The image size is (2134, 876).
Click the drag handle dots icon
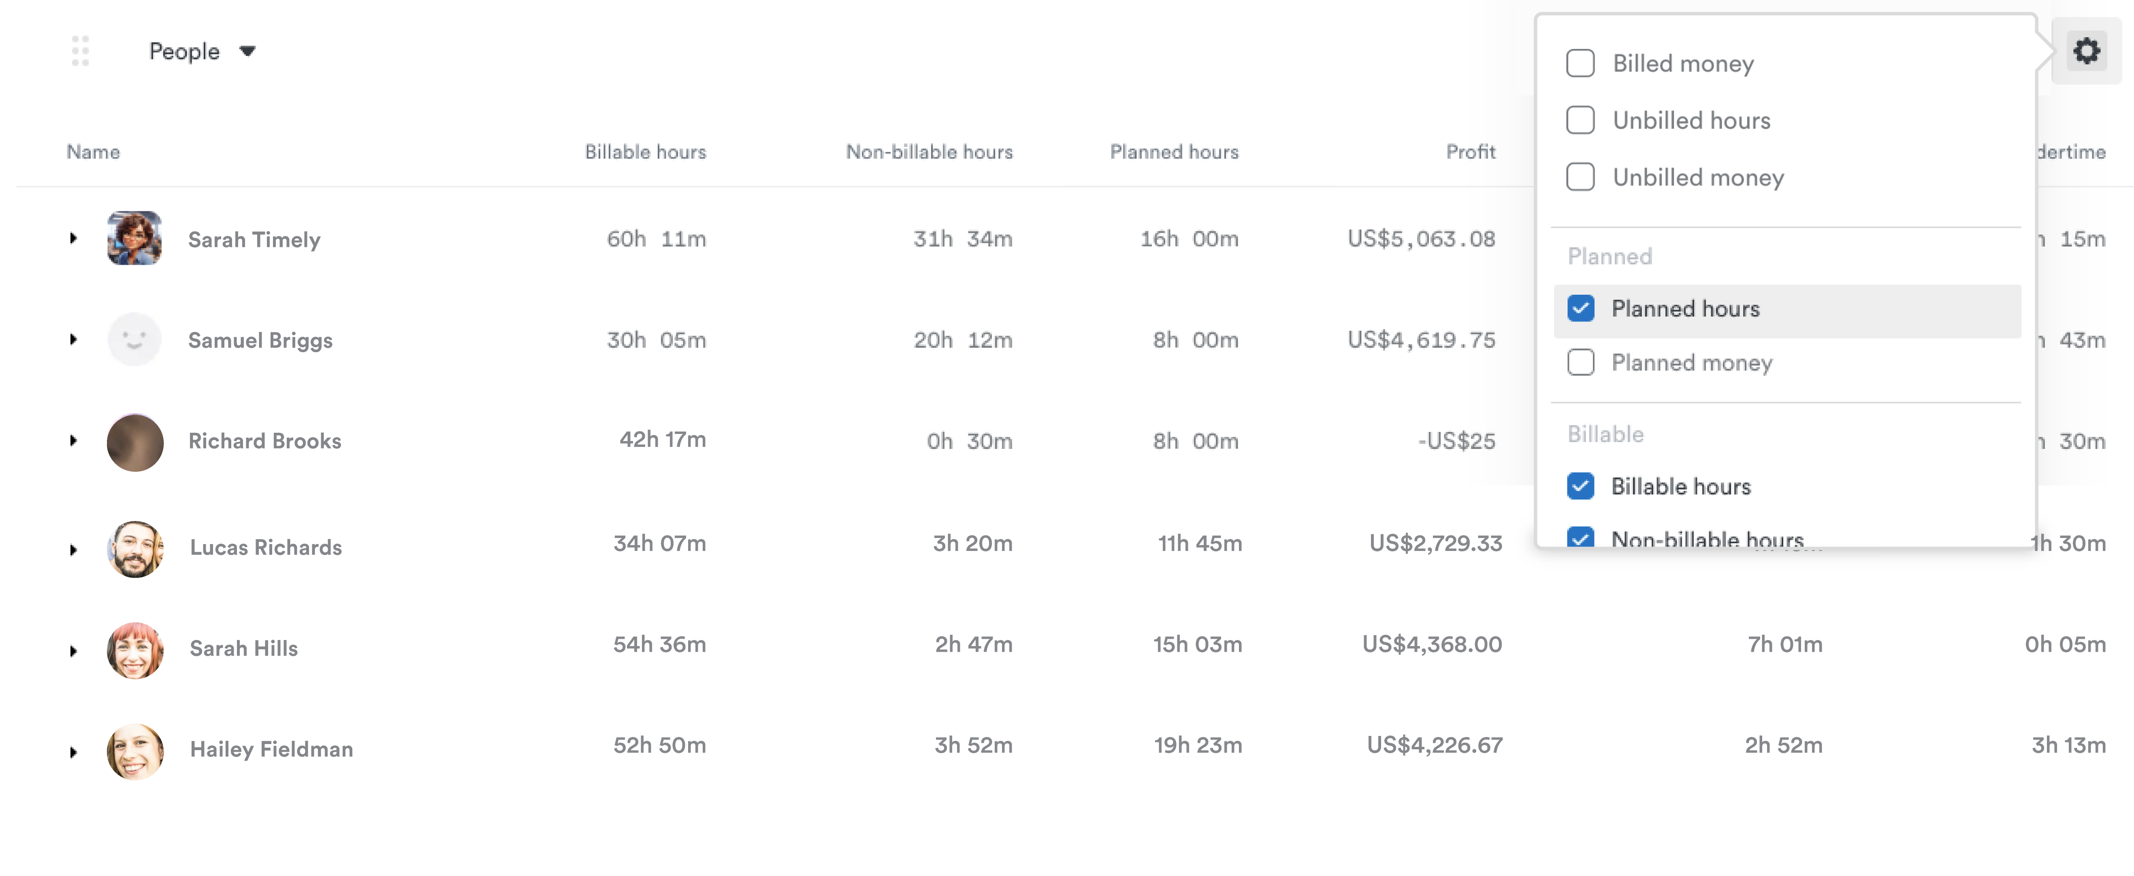(x=80, y=51)
